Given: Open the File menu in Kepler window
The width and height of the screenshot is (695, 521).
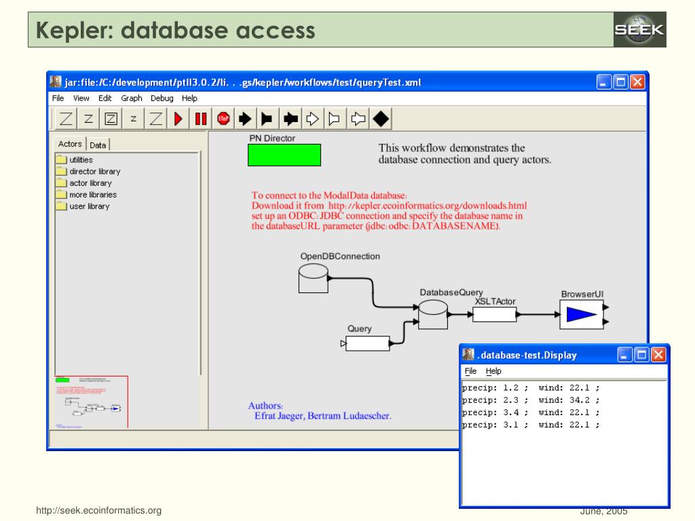Looking at the screenshot, I should tap(58, 98).
